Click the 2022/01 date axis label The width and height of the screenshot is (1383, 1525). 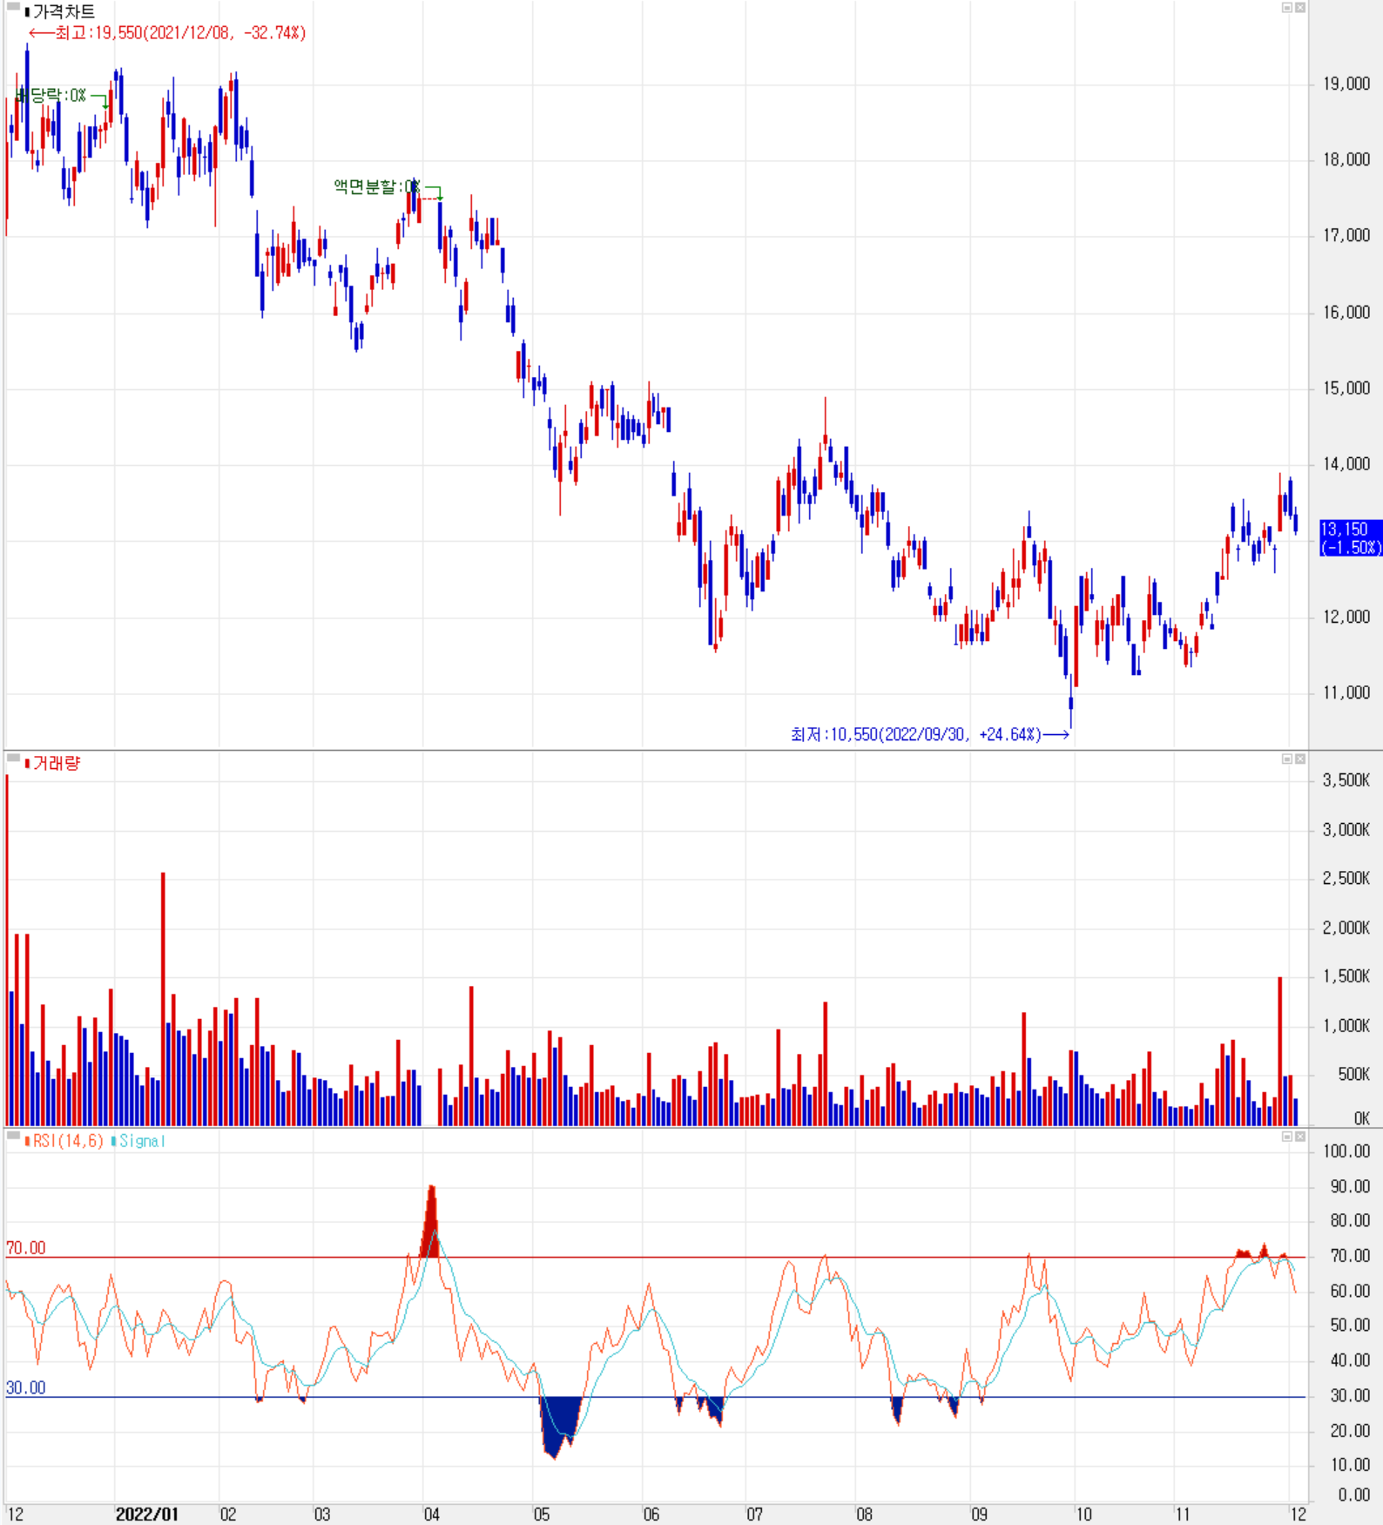click(x=146, y=1515)
